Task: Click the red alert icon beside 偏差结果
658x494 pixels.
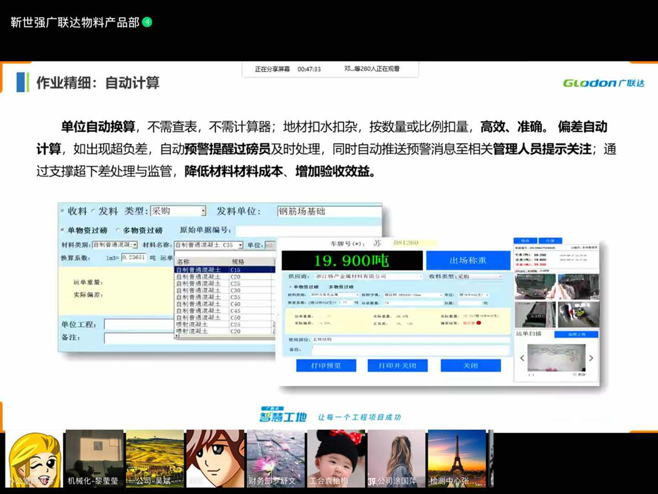Action: pyautogui.click(x=479, y=324)
